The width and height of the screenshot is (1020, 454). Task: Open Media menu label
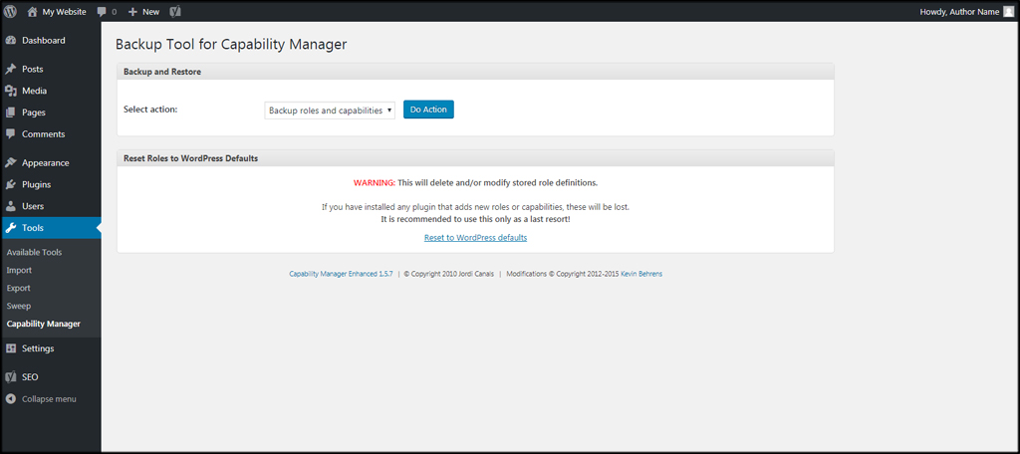tap(35, 91)
